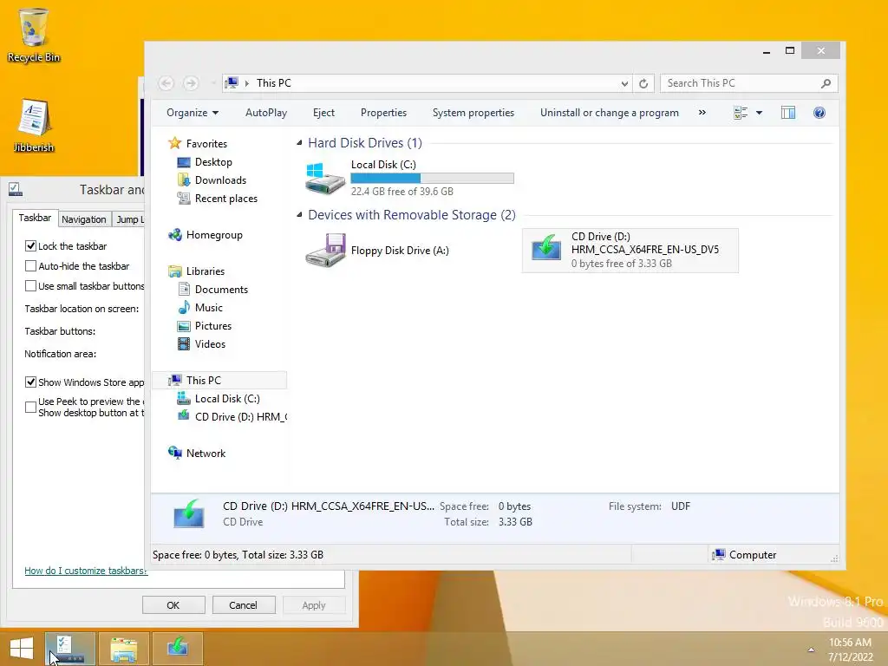The width and height of the screenshot is (888, 666).
Task: Click Properties in the Explorer toolbar
Action: point(383,113)
